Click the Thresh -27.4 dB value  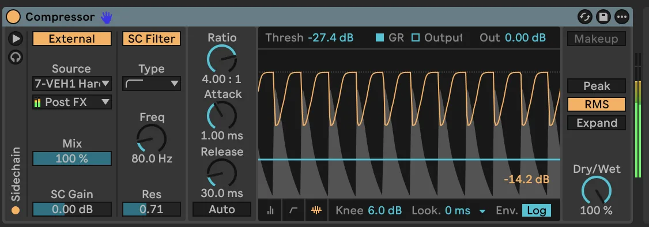pos(331,38)
